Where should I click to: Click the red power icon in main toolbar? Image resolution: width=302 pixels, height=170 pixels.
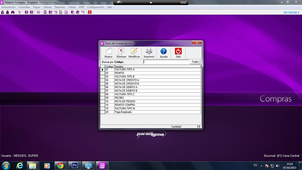tap(90, 12)
